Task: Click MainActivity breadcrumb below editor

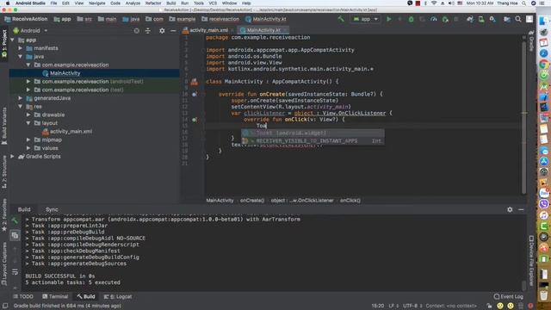Action: [220, 201]
